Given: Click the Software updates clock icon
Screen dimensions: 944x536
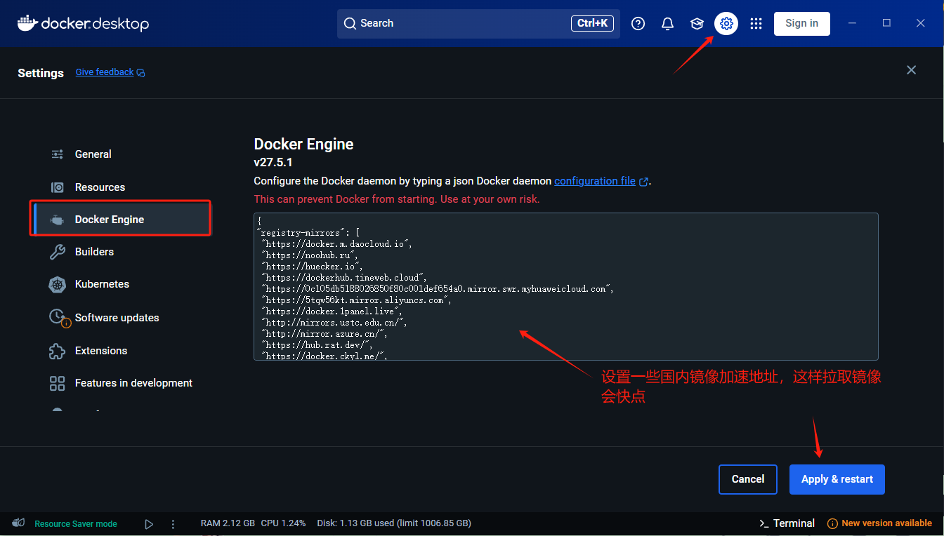Looking at the screenshot, I should [57, 317].
